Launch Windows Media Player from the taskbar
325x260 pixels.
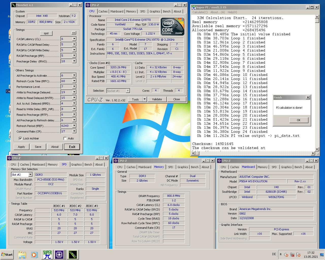(x=34, y=255)
